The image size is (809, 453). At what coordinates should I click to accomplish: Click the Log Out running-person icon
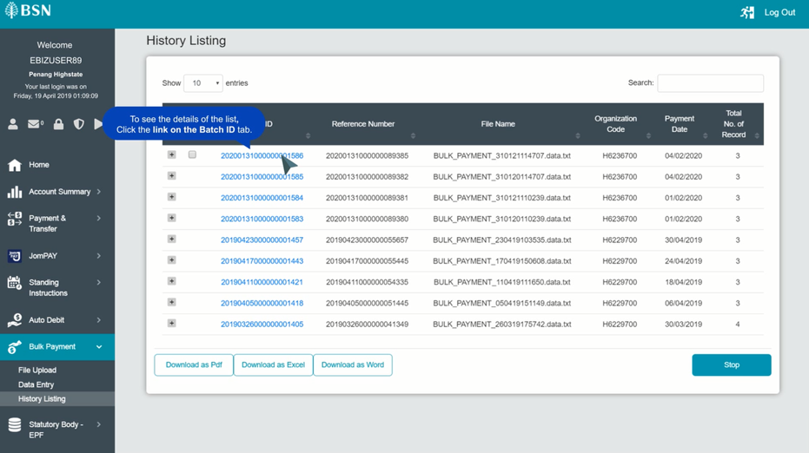point(747,12)
